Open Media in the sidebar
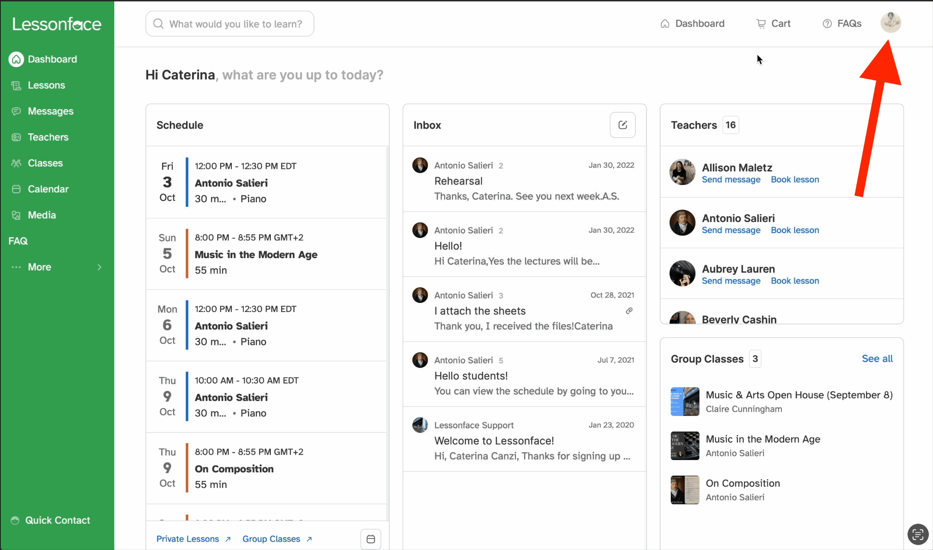The width and height of the screenshot is (933, 550). click(42, 215)
